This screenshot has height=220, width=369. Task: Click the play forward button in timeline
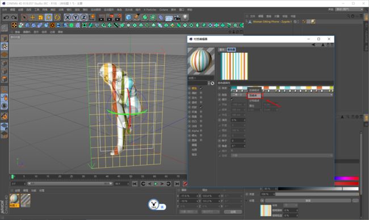point(156,184)
